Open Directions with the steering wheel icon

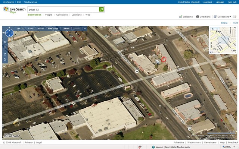coord(198,17)
